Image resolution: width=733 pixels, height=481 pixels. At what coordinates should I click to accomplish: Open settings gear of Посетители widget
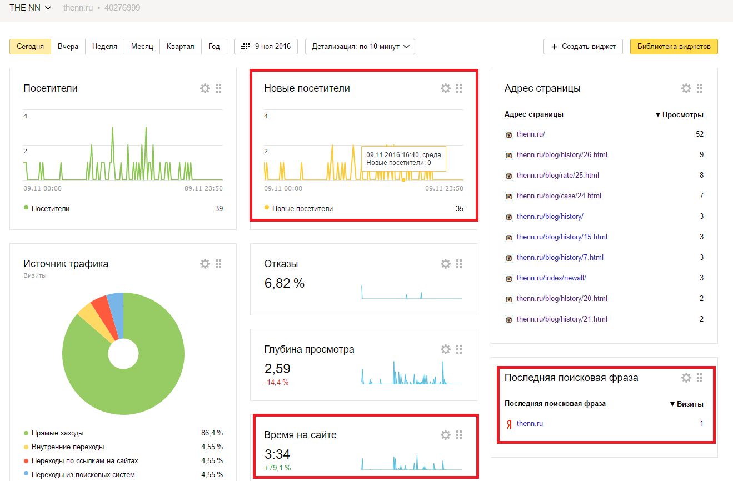tap(205, 88)
